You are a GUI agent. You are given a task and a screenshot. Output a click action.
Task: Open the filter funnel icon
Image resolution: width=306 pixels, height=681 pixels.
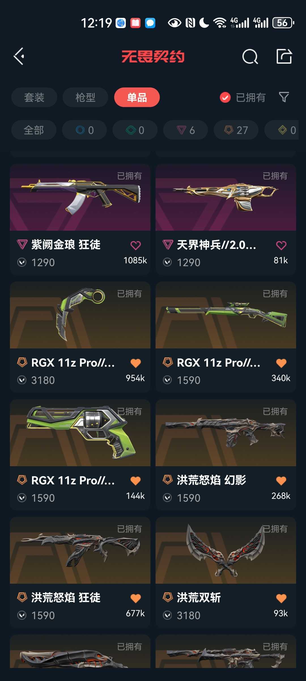click(284, 97)
